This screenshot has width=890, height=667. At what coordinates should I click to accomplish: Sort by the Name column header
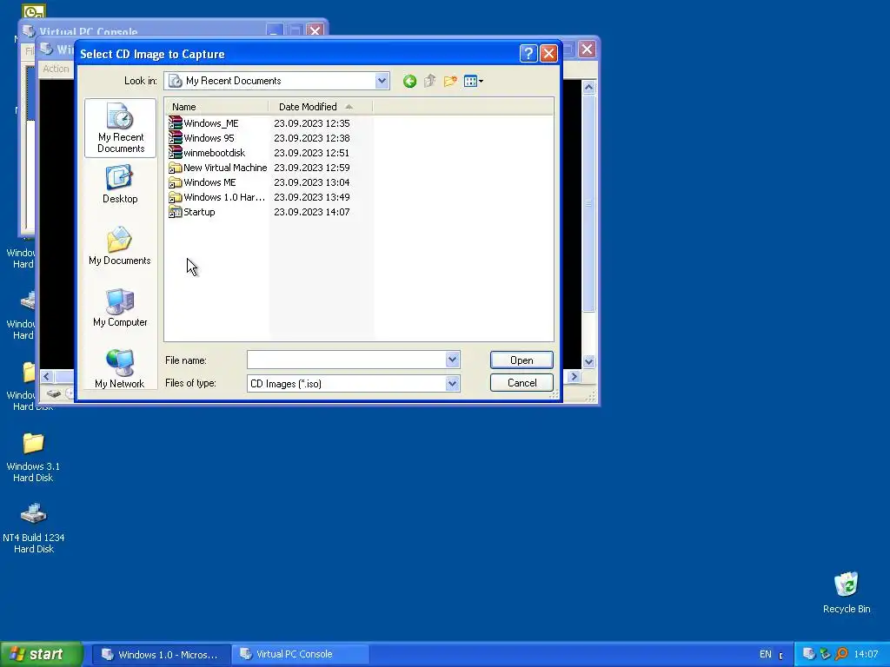click(216, 107)
